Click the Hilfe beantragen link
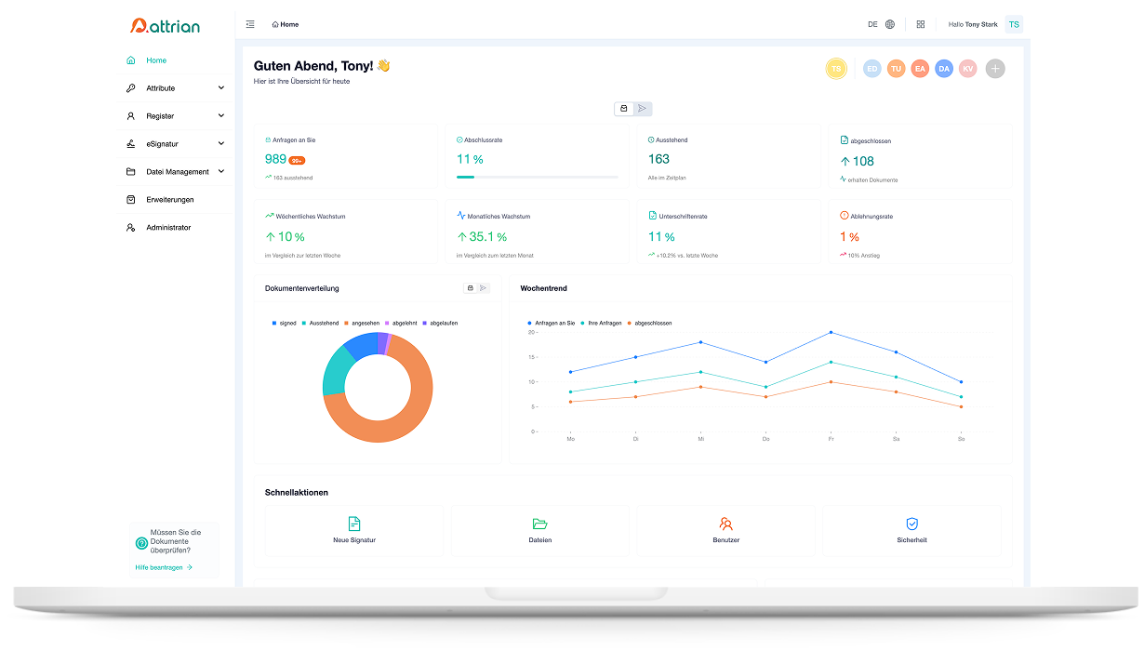 coord(163,566)
